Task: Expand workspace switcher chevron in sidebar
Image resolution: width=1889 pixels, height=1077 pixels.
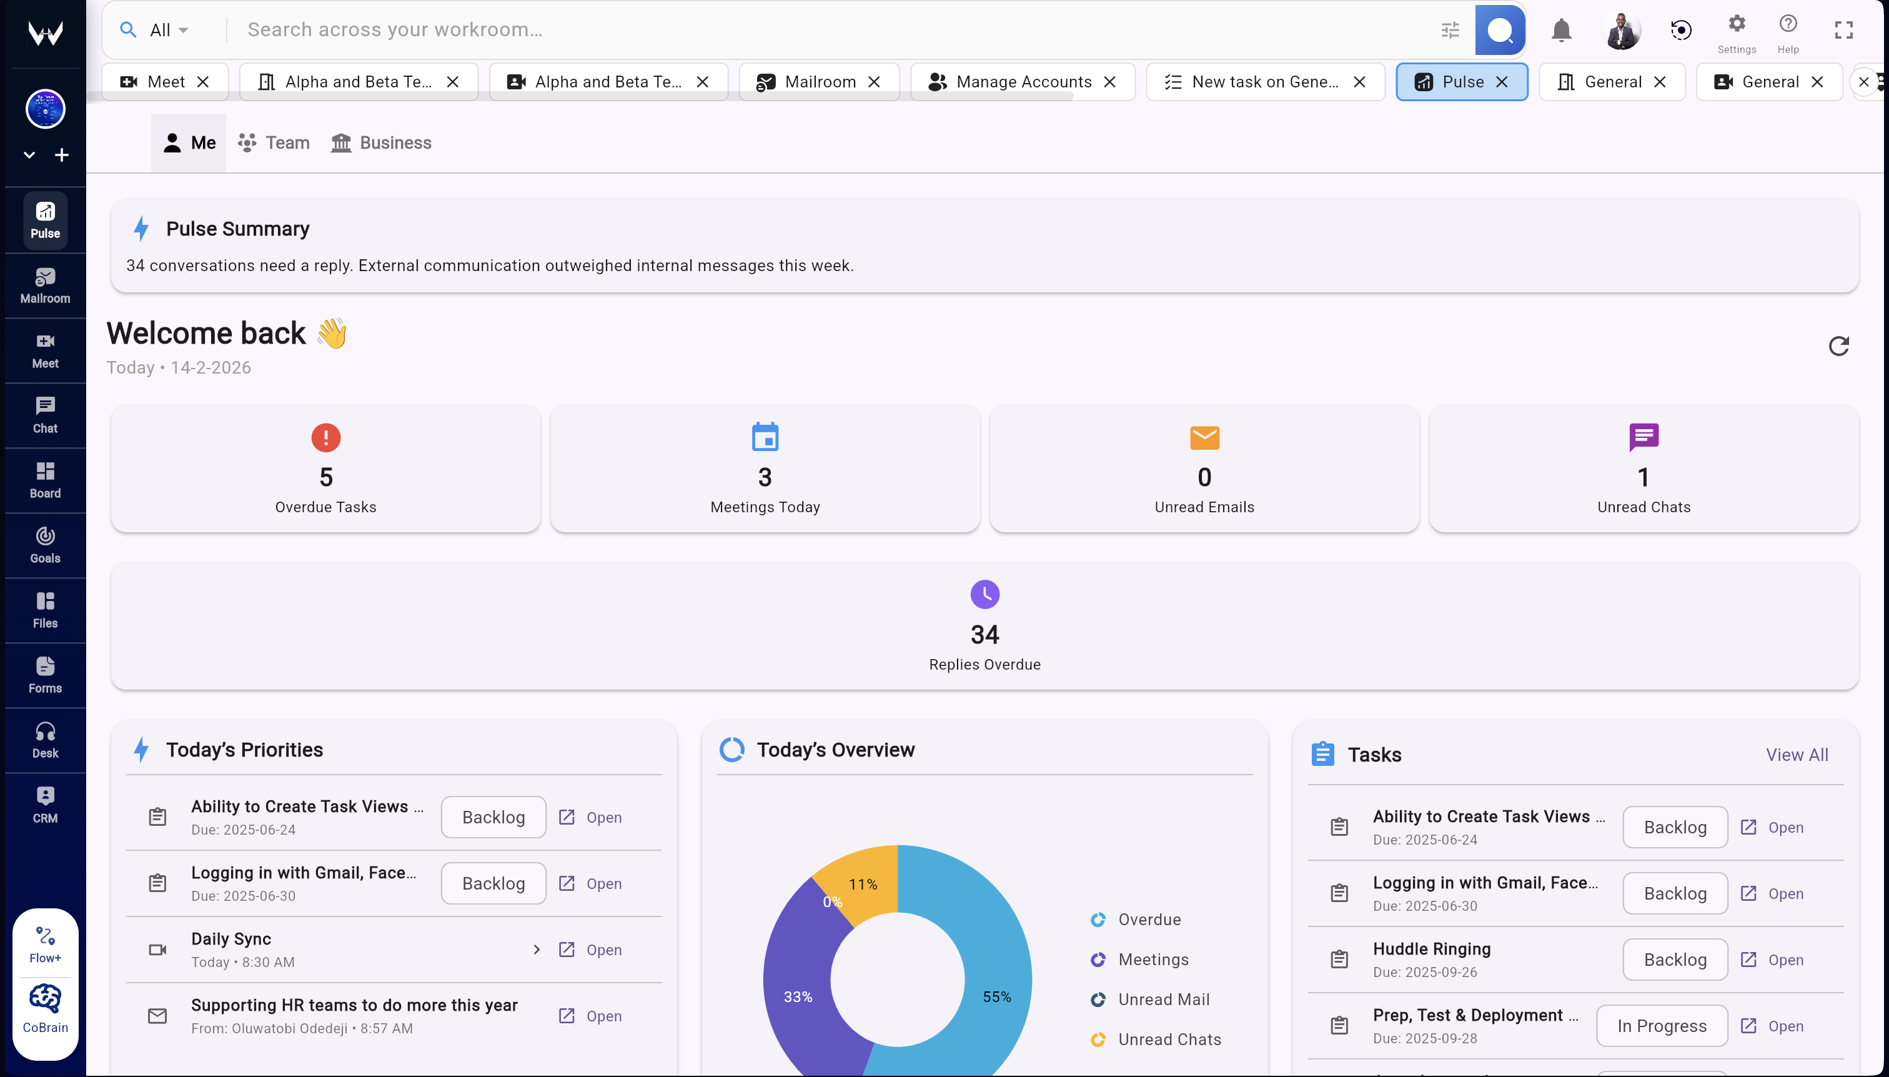Action: (x=29, y=156)
